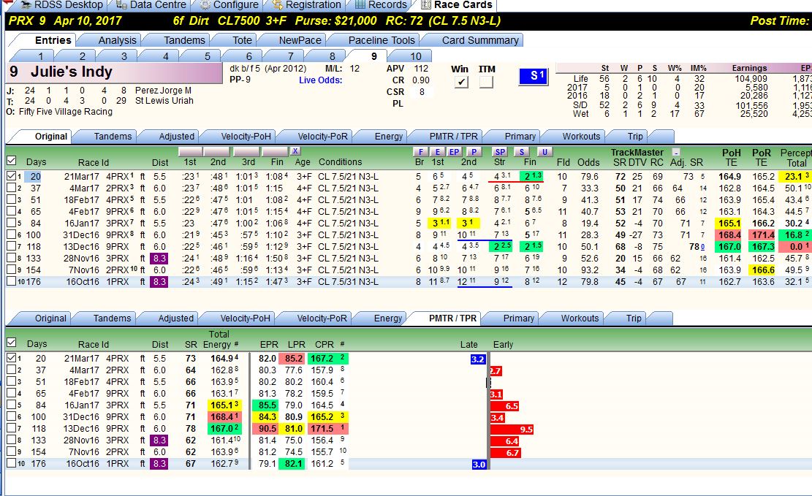812x496 pixels.
Task: Click the Days column header in Original table
Action: pyautogui.click(x=37, y=162)
